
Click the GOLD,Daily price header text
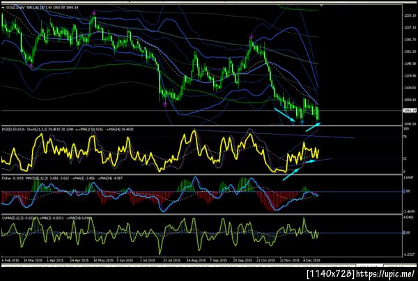[42, 8]
